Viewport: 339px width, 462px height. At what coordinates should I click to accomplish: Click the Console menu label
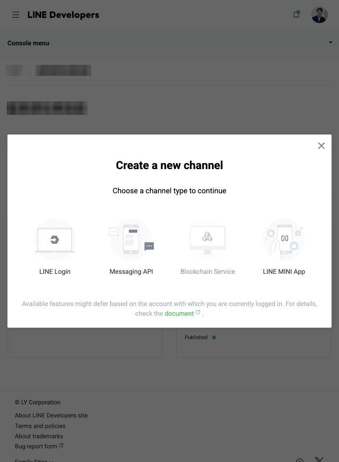click(28, 43)
